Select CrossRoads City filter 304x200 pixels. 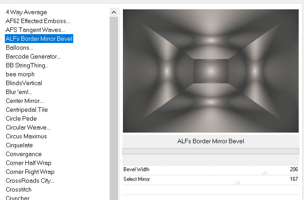pos(30,180)
